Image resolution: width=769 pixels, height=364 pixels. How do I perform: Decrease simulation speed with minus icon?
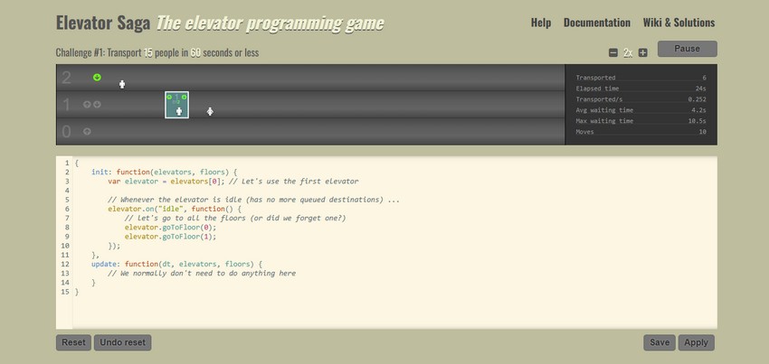click(x=613, y=52)
